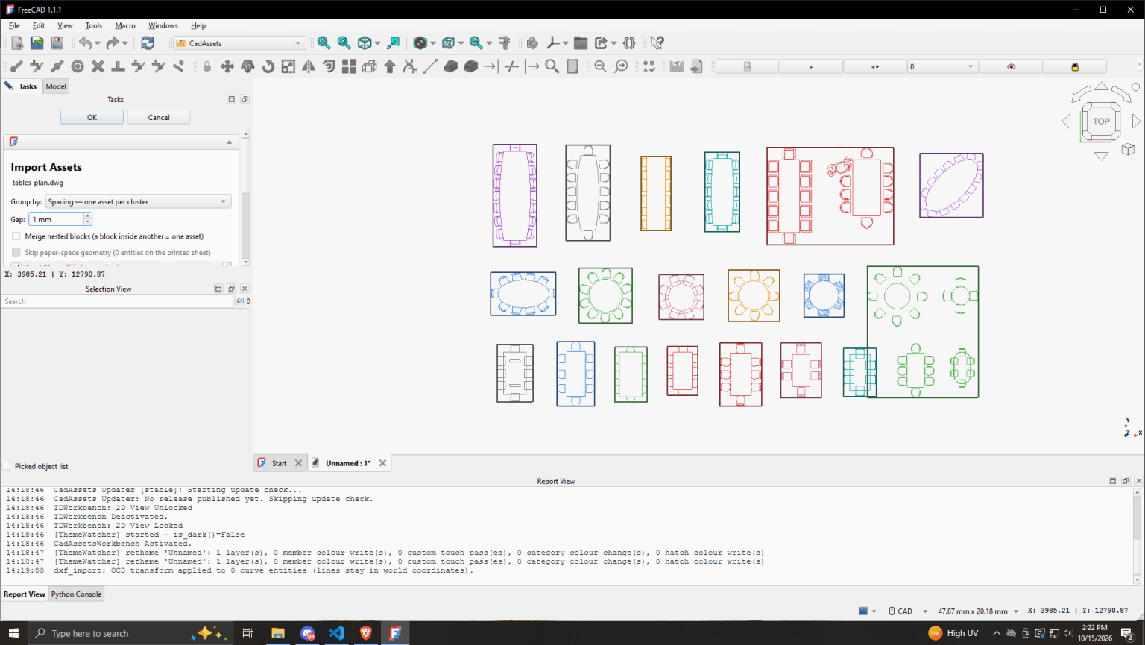This screenshot has height=645, width=1145.
Task: Expand the Undo history dropdown arrow
Action: click(x=98, y=43)
